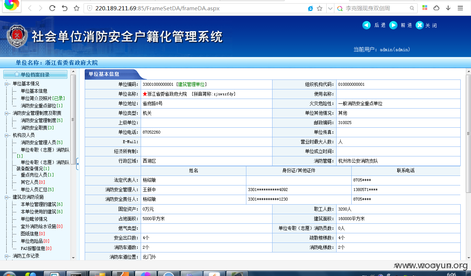Click 一般消防安全重点单位 value
Screen dimensions: 471x276
tap(360, 103)
